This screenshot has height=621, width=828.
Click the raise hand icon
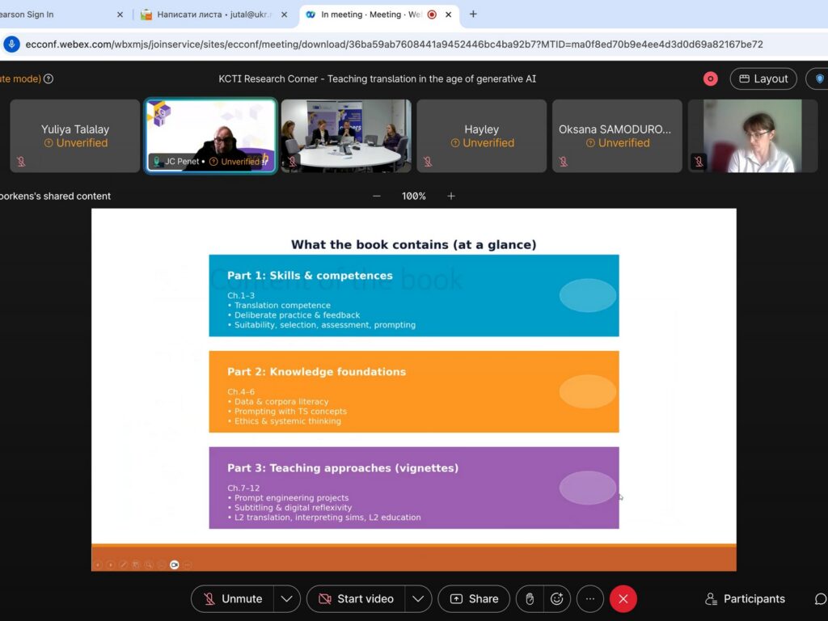coord(530,598)
